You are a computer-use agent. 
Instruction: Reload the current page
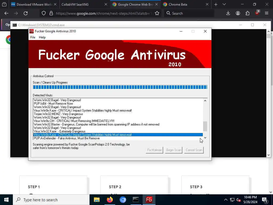tap(26, 13)
